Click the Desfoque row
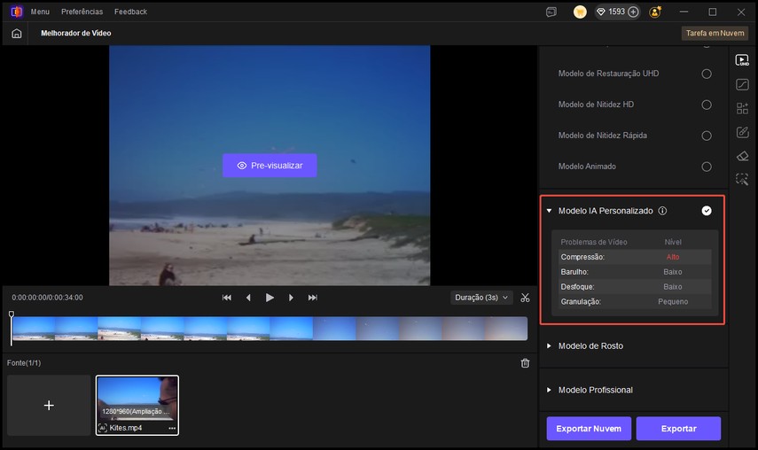Viewport: 758px width, 450px height. click(x=635, y=287)
